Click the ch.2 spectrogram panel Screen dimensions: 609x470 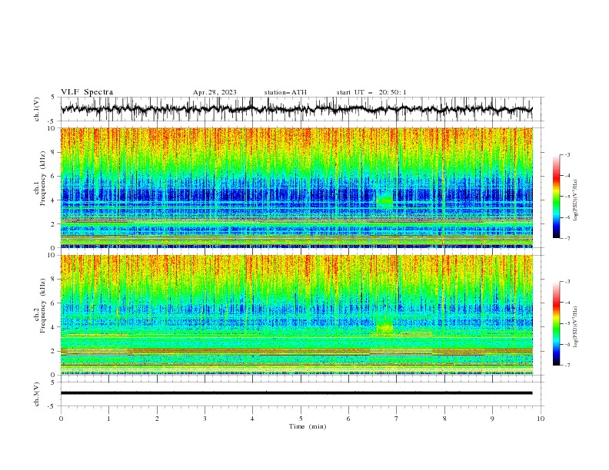(296, 315)
